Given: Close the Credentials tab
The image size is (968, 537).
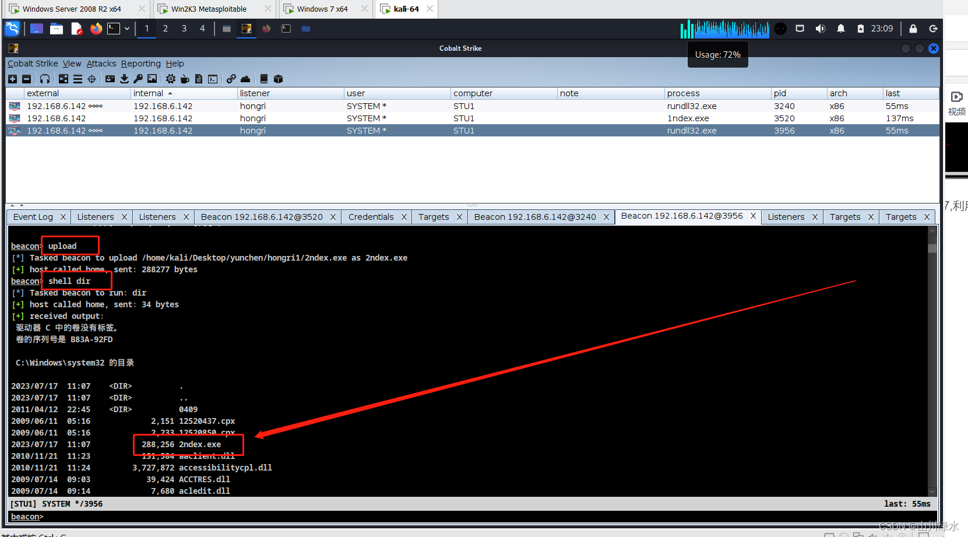Looking at the screenshot, I should [x=404, y=217].
